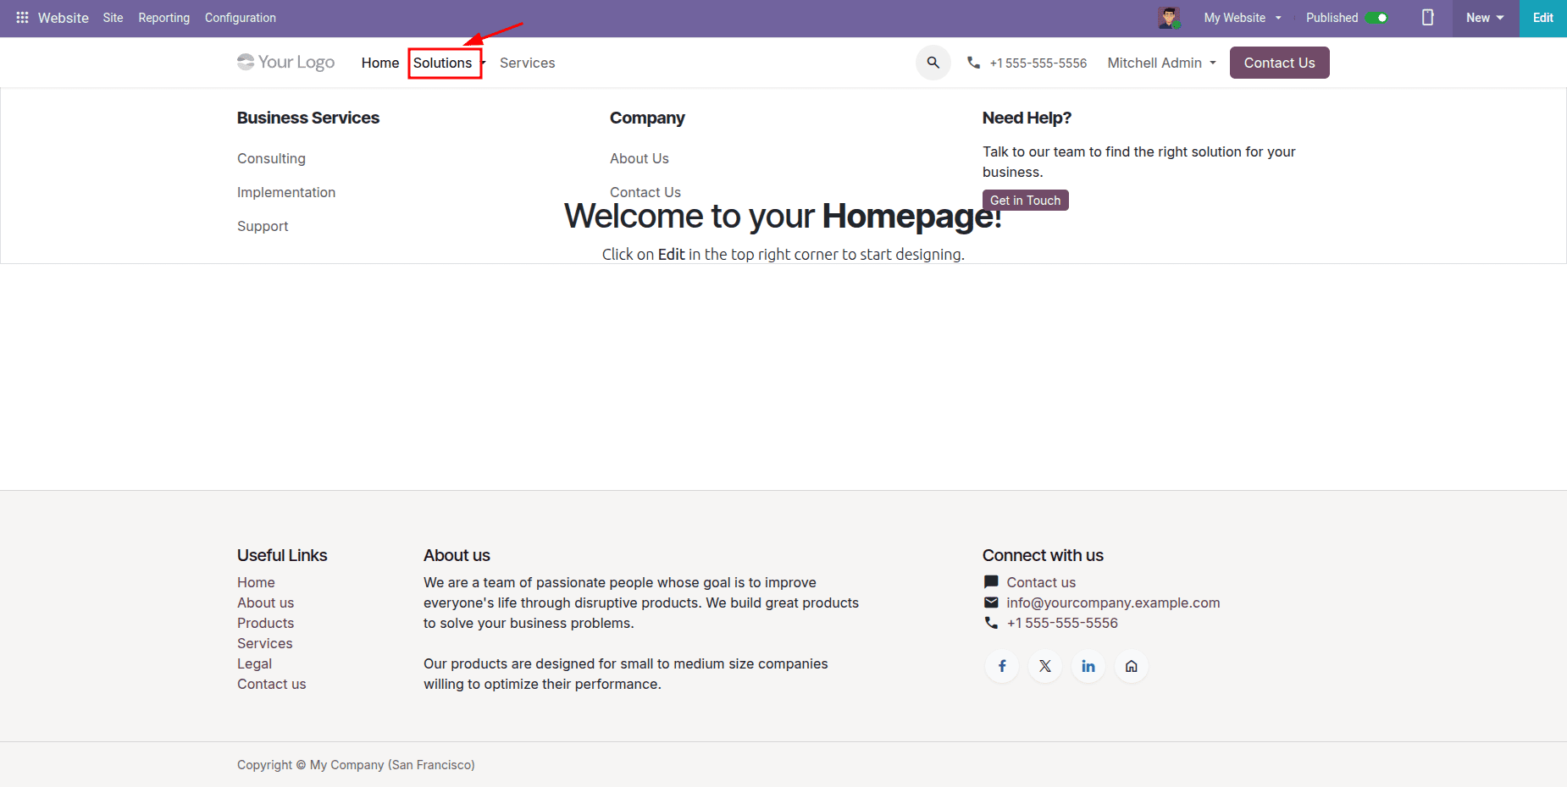Click the footer envelope icon

(x=991, y=603)
